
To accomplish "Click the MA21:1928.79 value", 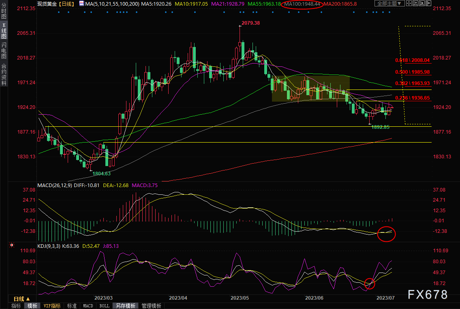I will point(228,4).
